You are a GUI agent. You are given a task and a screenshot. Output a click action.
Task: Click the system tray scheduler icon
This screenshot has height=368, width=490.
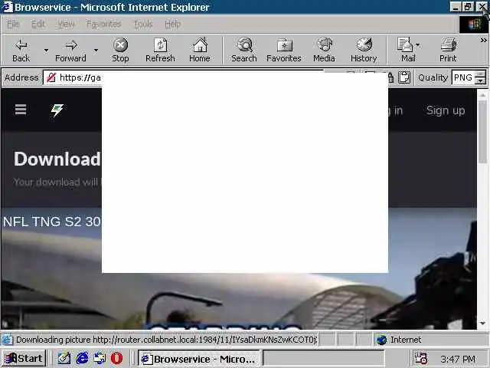[x=421, y=358]
